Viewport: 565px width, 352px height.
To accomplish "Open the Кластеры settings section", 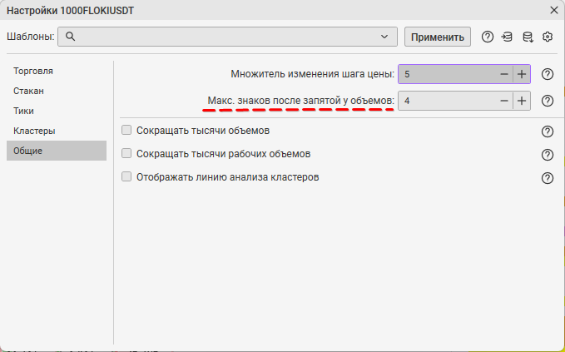I will (34, 131).
